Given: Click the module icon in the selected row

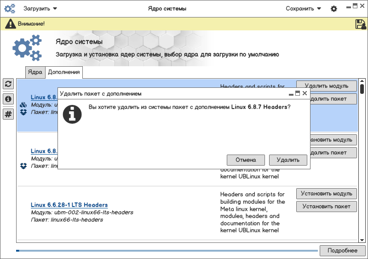Looking at the screenshot, I should [x=23, y=105].
